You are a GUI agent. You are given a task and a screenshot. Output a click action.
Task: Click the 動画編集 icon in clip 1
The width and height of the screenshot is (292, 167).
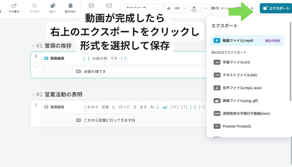click(x=46, y=58)
